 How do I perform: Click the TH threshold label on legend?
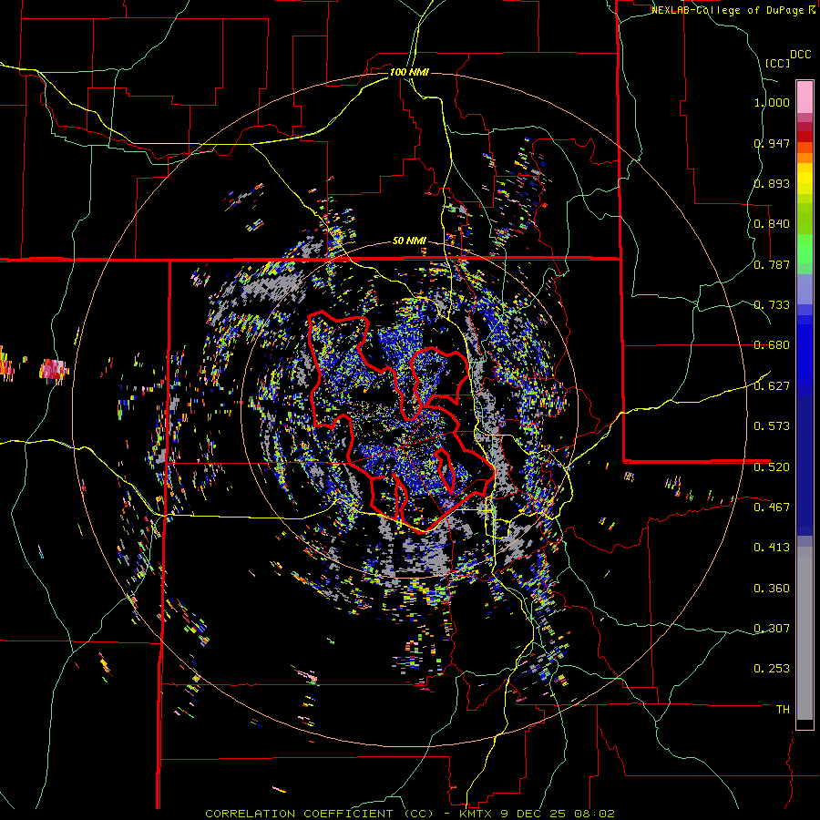[783, 709]
